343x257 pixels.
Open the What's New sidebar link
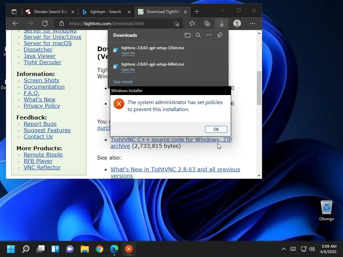40,99
